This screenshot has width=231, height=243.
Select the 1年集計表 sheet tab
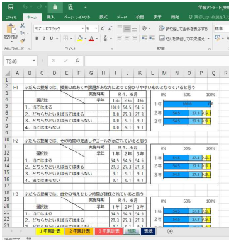50,231
